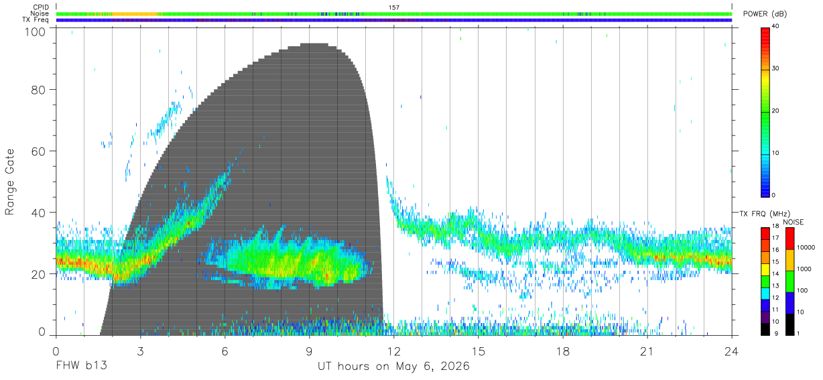Image resolution: width=823 pixels, height=380 pixels.
Task: Click the y-axis tick label 40 on Range Gate axis
Action: pos(40,212)
